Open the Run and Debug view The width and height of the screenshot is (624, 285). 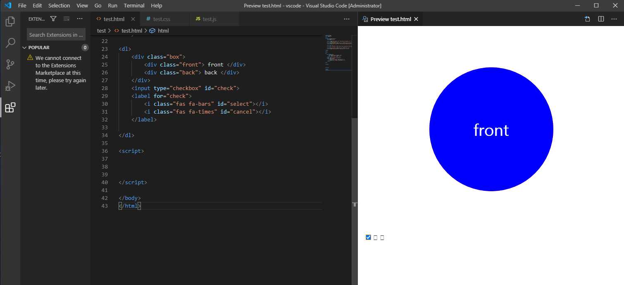pyautogui.click(x=10, y=86)
